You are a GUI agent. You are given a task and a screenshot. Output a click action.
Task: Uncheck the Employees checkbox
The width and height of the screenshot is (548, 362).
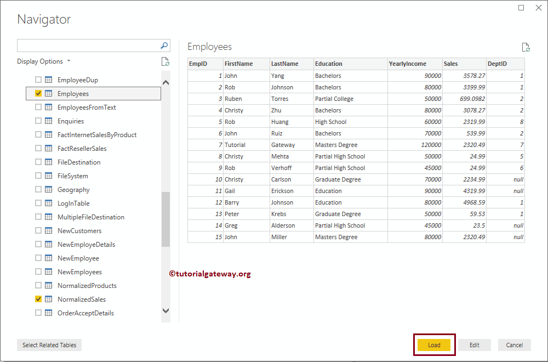point(38,93)
